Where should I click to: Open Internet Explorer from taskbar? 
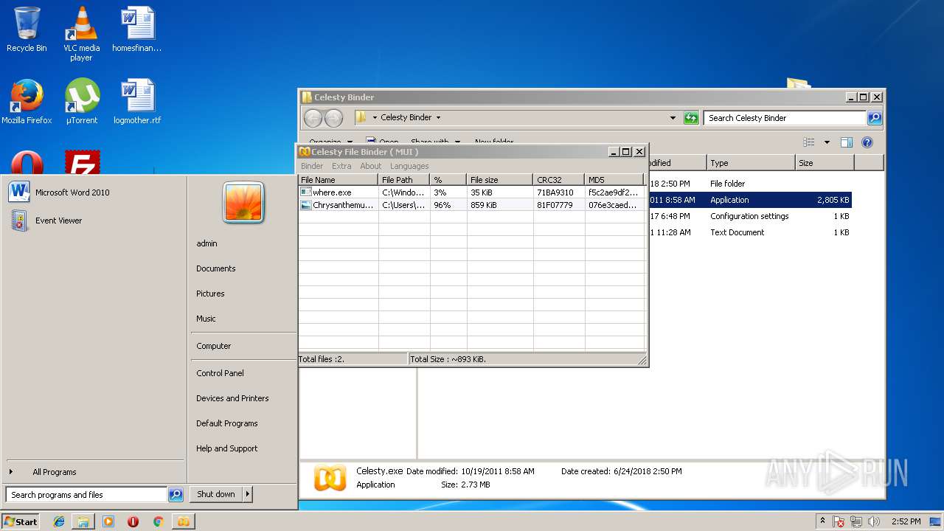59,521
